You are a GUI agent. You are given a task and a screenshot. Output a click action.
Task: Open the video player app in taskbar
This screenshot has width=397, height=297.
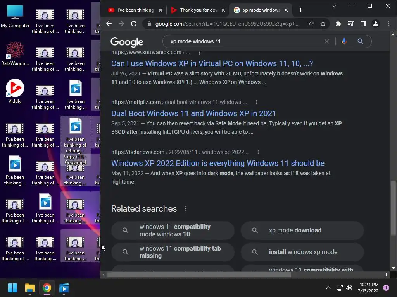click(64, 288)
